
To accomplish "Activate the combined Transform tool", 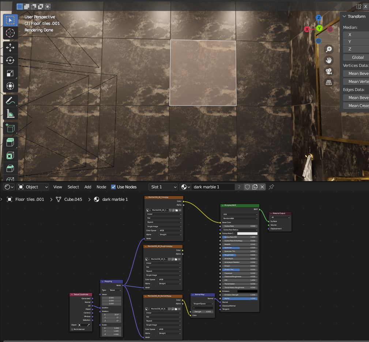I will (10, 86).
